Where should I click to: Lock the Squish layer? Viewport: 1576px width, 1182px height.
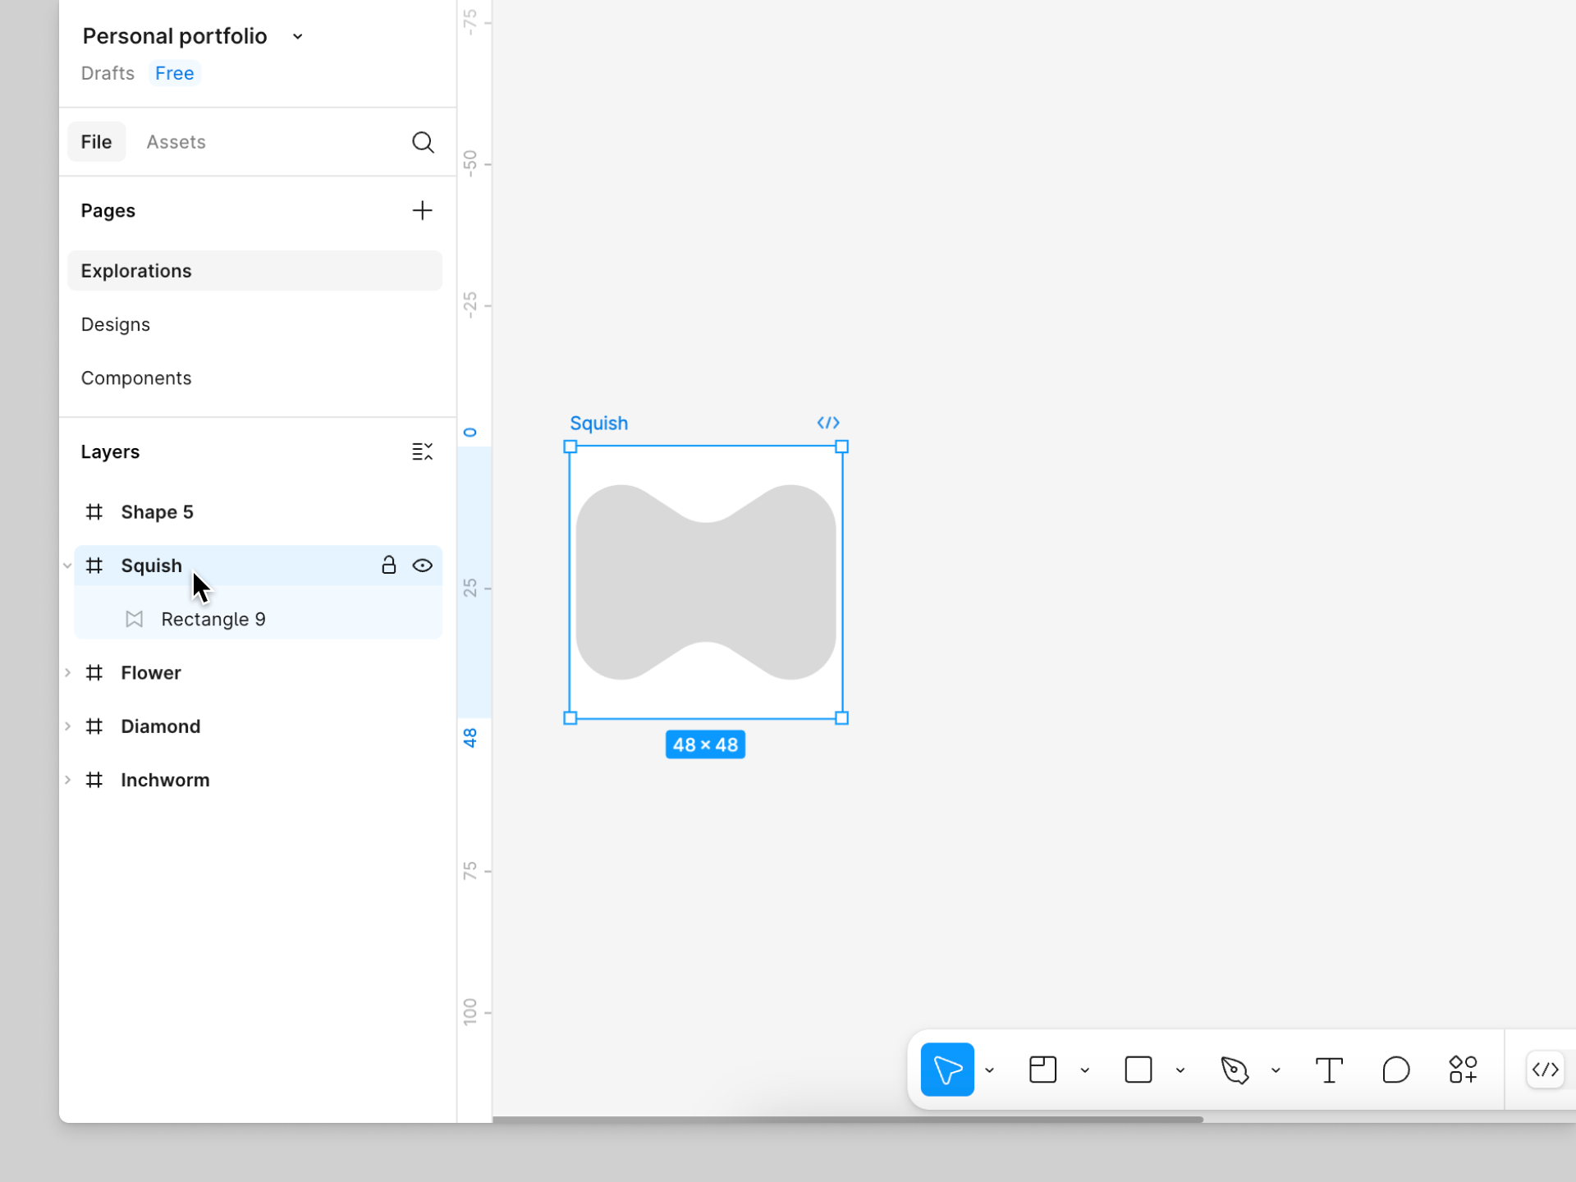coord(389,566)
